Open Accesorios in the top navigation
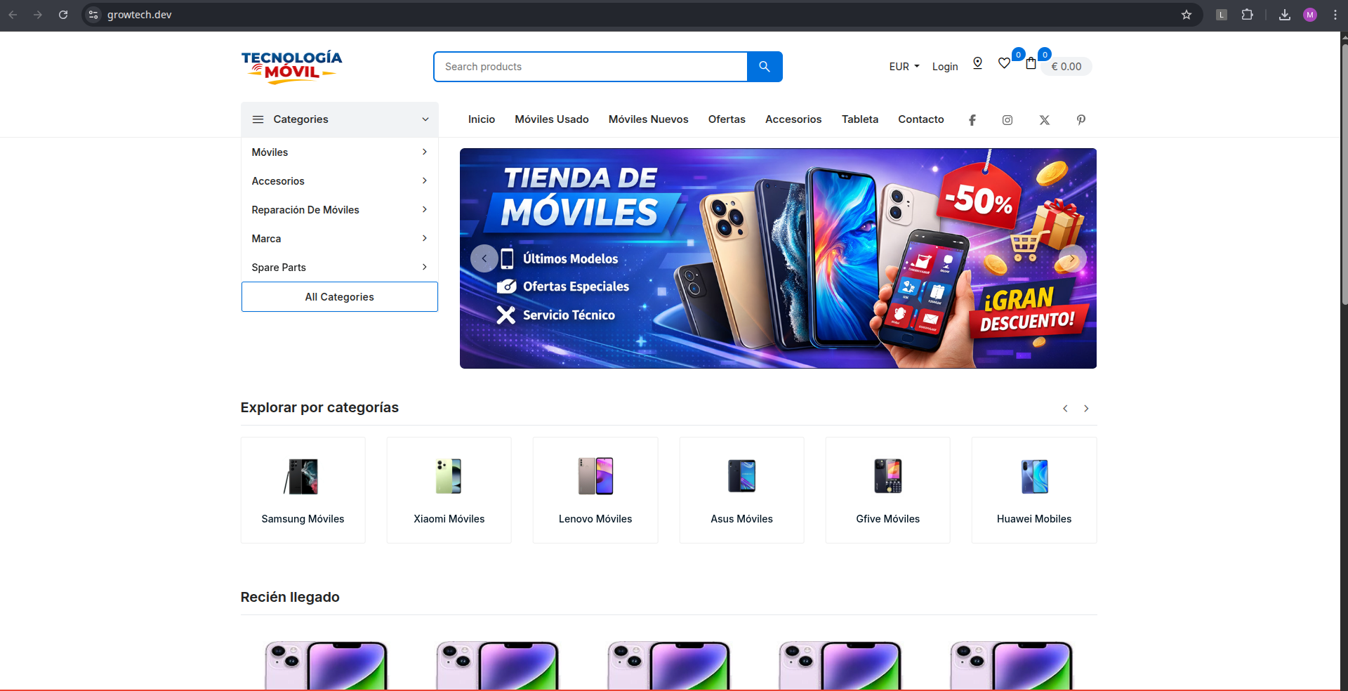 click(x=793, y=119)
